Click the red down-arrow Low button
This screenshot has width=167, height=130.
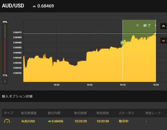pyautogui.click(x=164, y=41)
